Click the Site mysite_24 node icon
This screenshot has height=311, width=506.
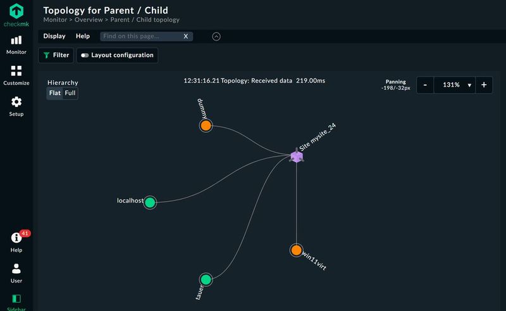(x=297, y=156)
